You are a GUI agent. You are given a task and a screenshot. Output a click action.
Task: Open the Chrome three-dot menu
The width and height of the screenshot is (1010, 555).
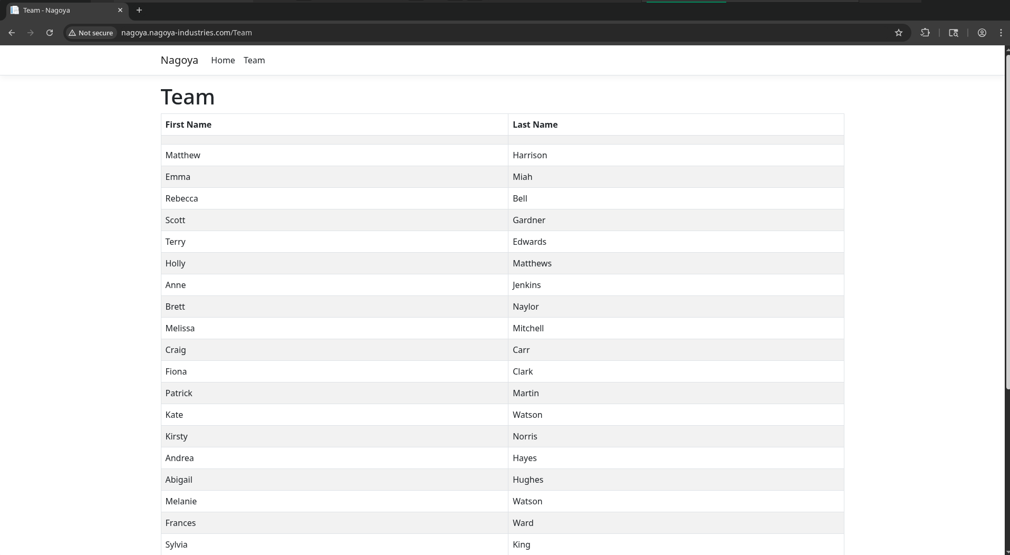coord(1001,33)
